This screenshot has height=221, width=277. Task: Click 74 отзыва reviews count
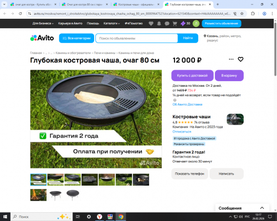point(202,122)
